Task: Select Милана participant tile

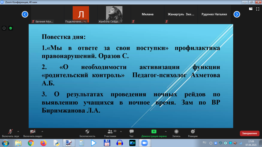Action: tap(148, 14)
